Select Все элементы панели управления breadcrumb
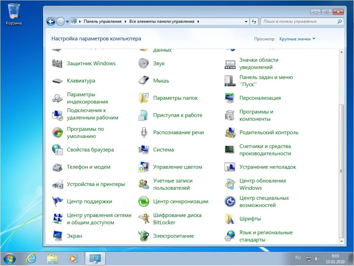 coord(162,21)
